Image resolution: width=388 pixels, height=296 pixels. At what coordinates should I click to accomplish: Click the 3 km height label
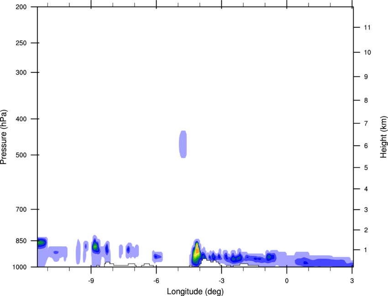(366, 209)
